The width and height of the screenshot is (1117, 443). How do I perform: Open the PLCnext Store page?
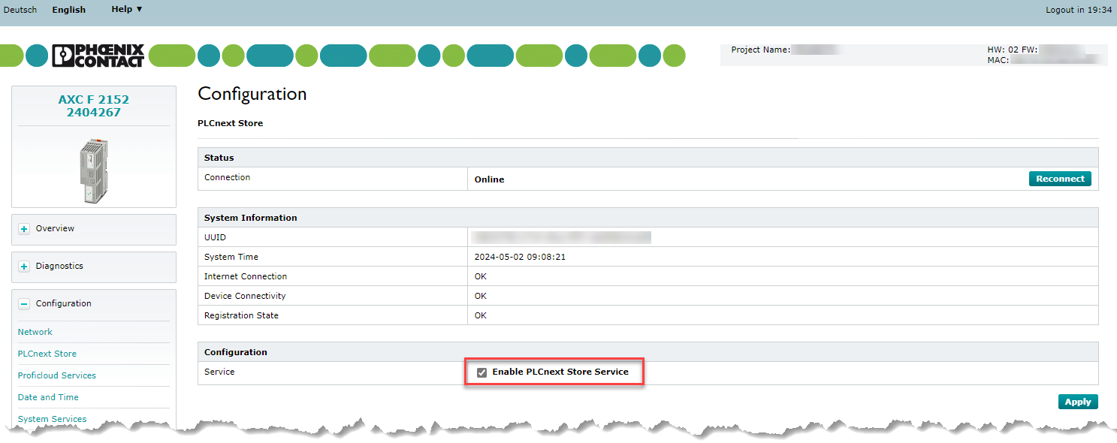tap(47, 354)
